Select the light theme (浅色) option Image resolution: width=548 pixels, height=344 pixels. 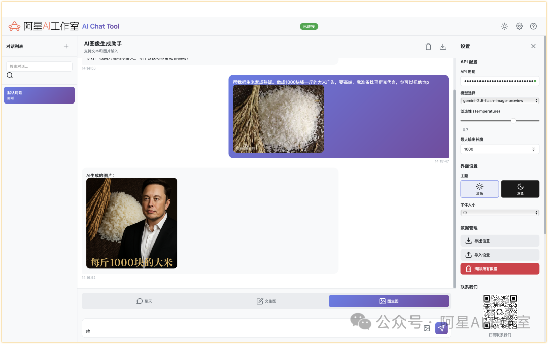click(x=479, y=189)
